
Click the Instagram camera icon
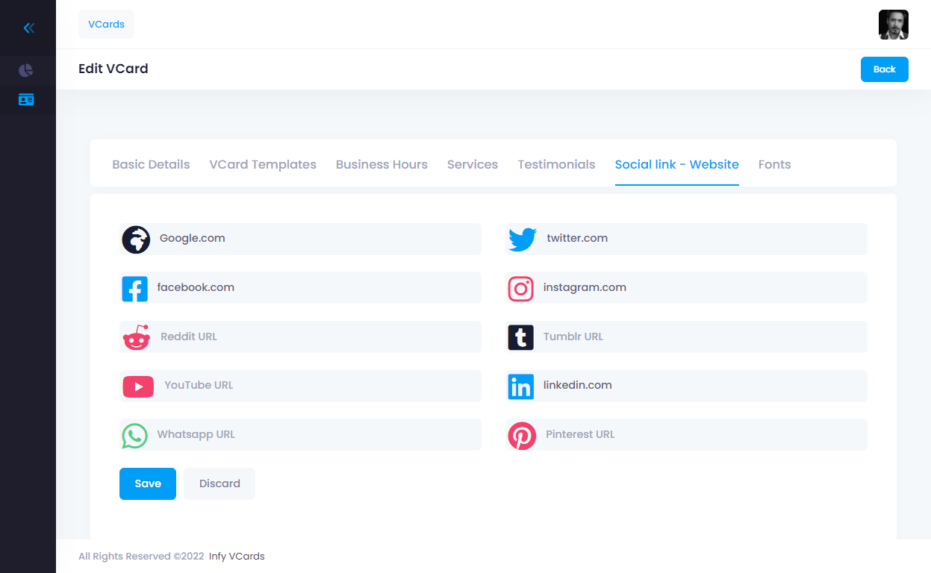pos(521,289)
